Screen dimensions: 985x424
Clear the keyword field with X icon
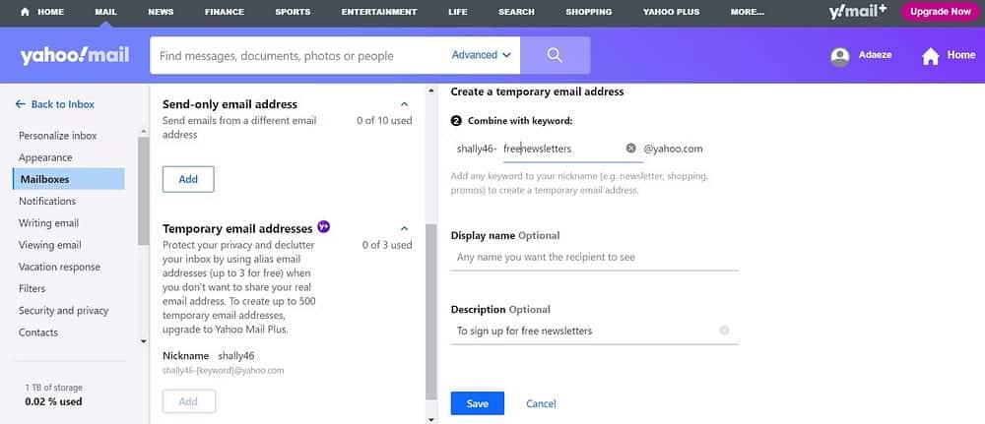pyautogui.click(x=630, y=148)
